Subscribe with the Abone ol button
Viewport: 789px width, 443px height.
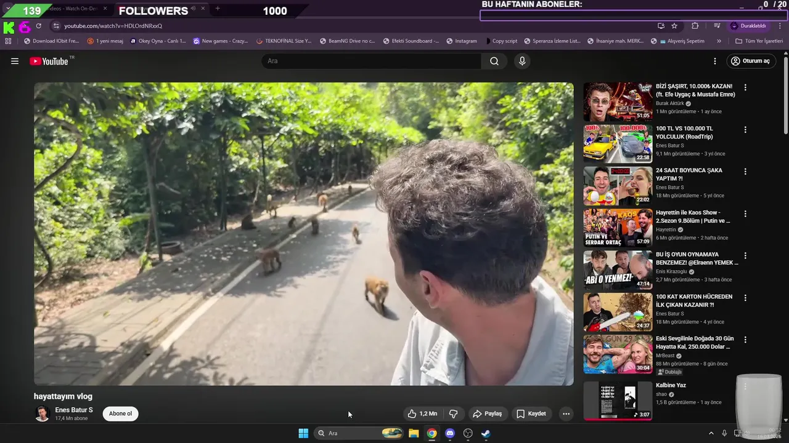coord(120,413)
